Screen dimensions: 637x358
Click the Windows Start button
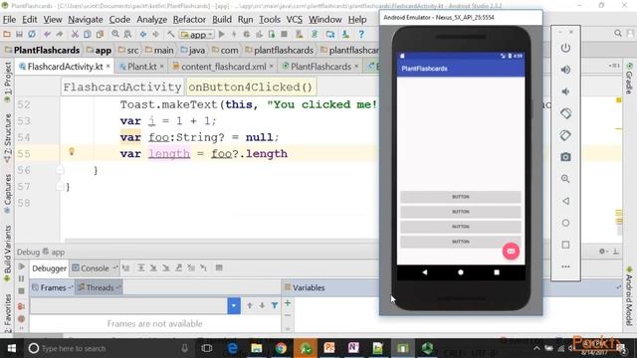point(11,348)
